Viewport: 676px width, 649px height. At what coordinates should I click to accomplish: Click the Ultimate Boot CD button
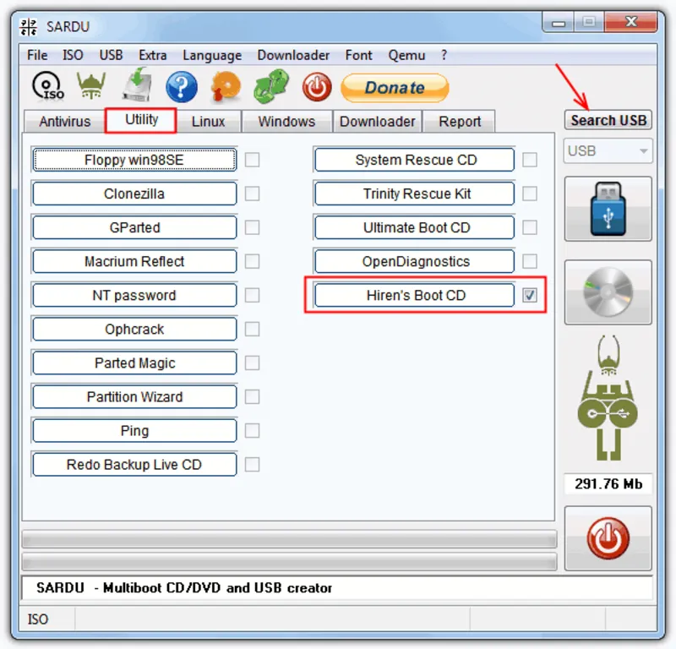(x=415, y=227)
